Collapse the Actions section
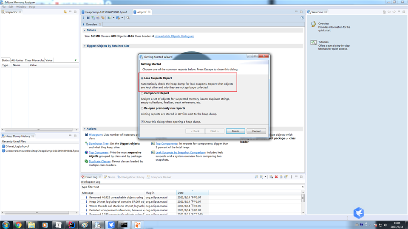408x229 pixels. tap(84, 129)
